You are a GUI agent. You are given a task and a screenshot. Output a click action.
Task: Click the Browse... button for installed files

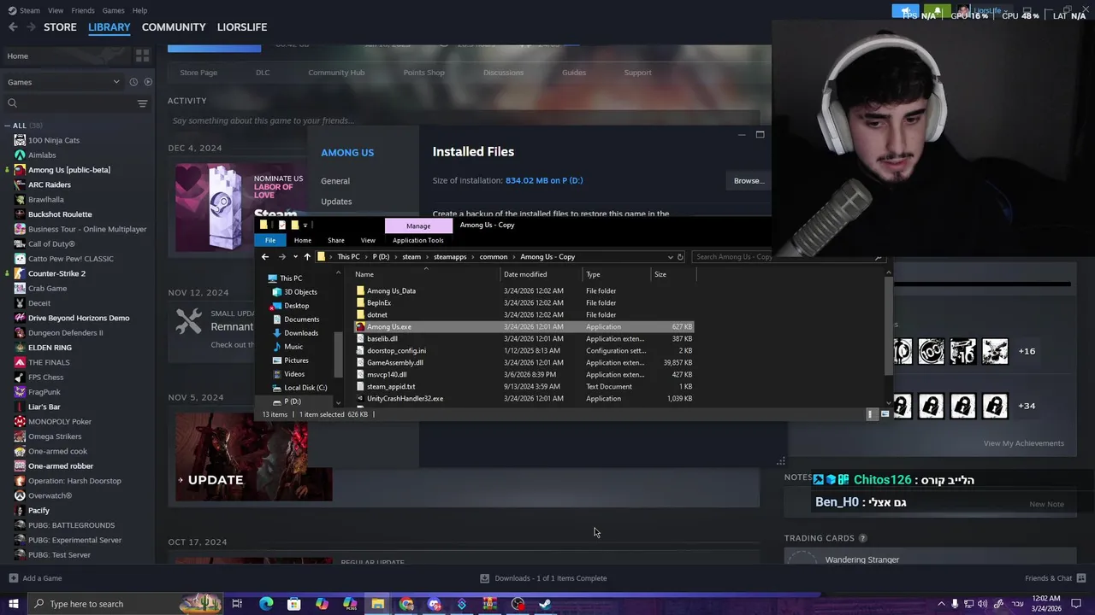[x=748, y=180]
